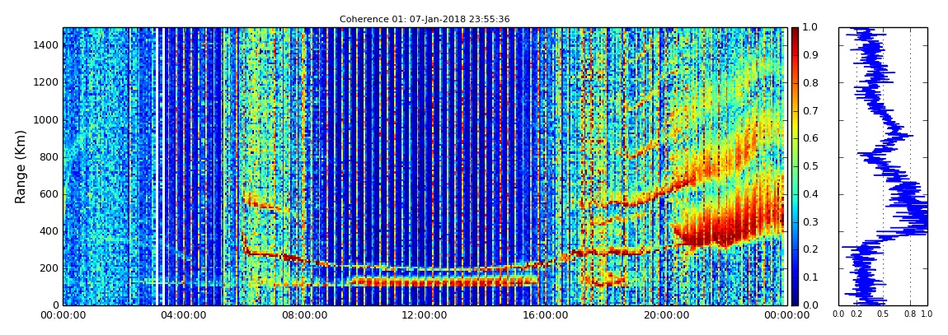948x335 pixels.
Task: Click the 1200 range tick label
Action: 46,82
